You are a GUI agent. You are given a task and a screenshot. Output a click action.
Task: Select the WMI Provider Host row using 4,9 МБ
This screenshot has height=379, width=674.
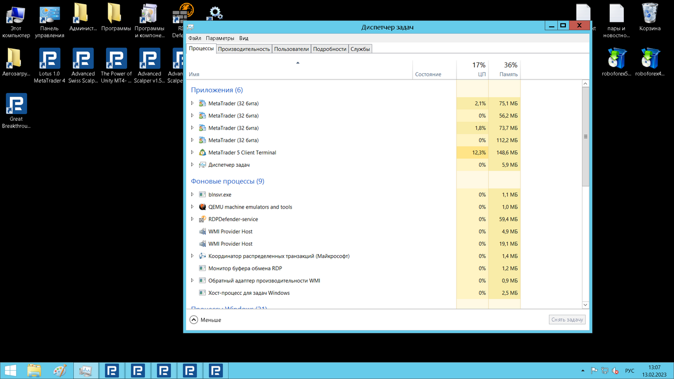click(354, 232)
